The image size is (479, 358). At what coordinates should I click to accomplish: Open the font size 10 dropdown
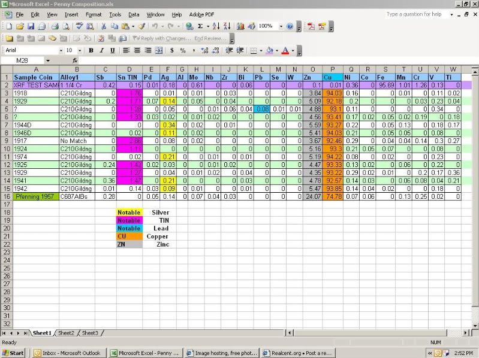click(x=79, y=51)
